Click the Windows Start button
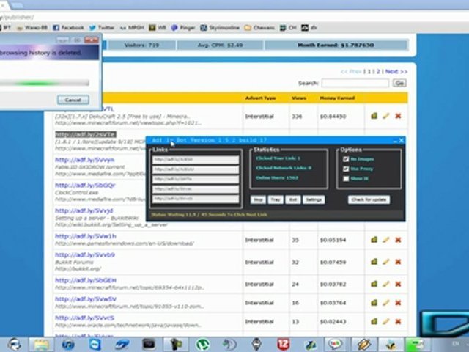469x352 pixels. (14, 343)
